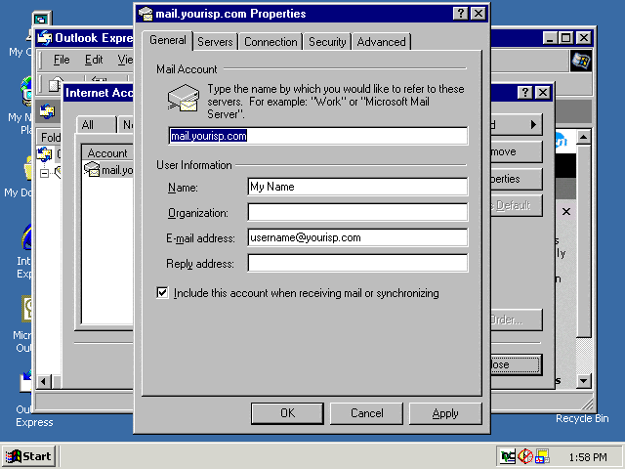Click the Properties dialog help question mark
The width and height of the screenshot is (625, 469).
coord(460,14)
